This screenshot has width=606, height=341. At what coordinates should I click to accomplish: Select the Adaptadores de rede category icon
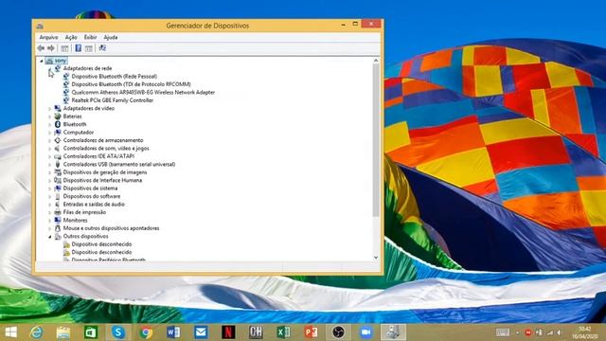coord(58,68)
